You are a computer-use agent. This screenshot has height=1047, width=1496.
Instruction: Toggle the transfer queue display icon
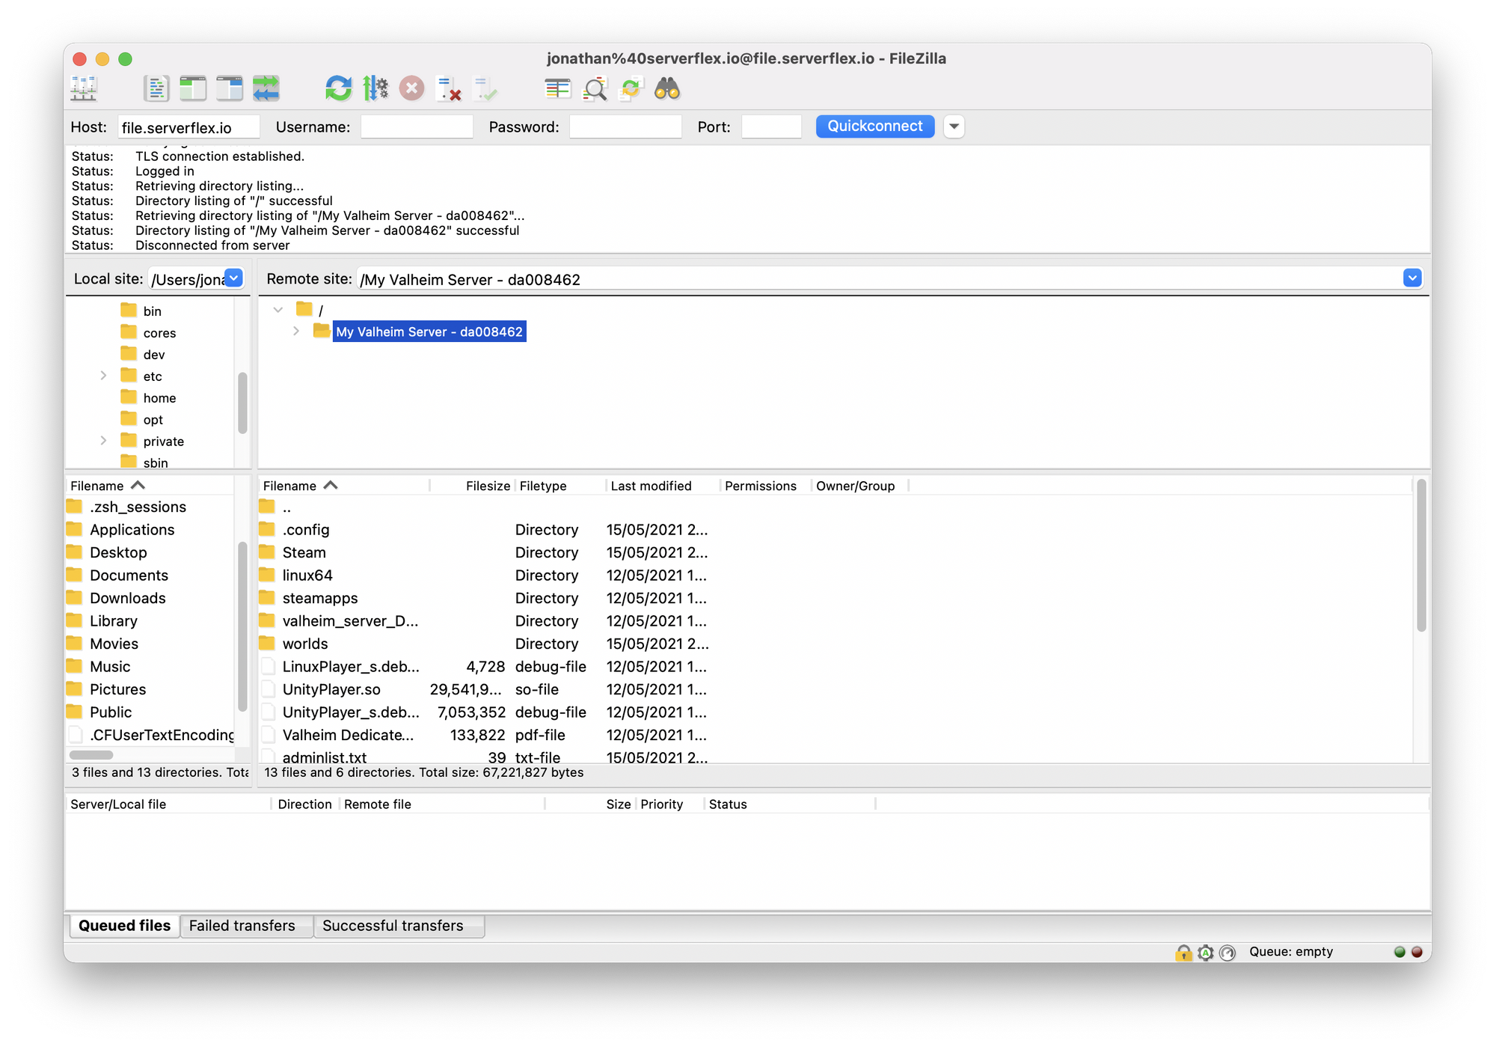(x=266, y=88)
